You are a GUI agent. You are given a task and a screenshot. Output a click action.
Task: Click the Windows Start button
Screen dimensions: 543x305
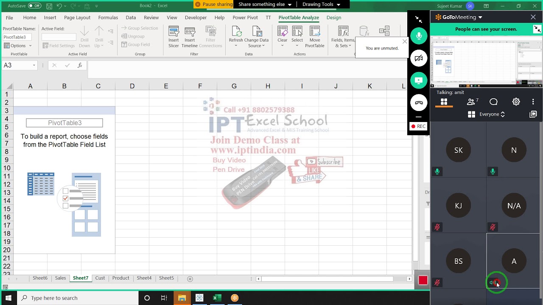pyautogui.click(x=8, y=298)
